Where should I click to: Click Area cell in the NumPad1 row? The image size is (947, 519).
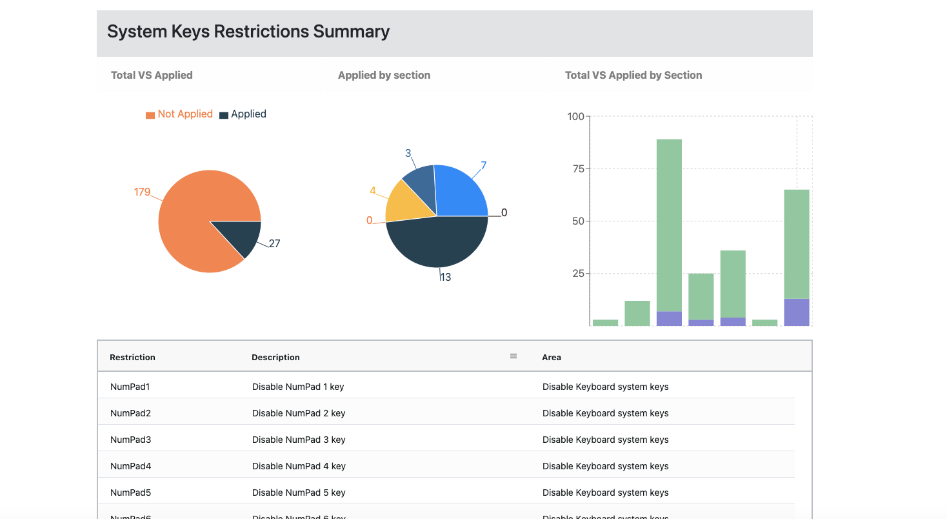[x=605, y=387]
